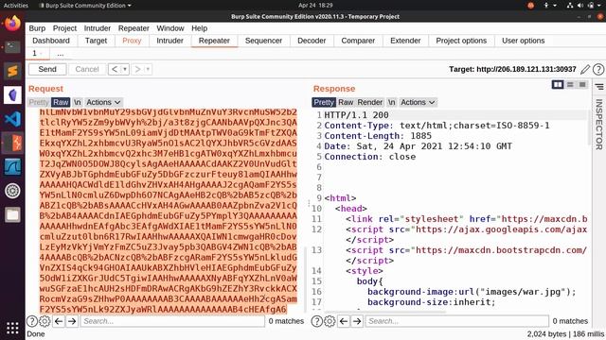This screenshot has width=606, height=340.
Task: Open response search settings gear
Action: (330, 321)
